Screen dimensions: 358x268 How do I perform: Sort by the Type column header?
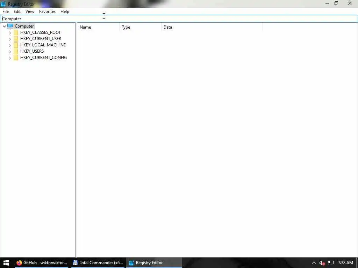[141, 27]
